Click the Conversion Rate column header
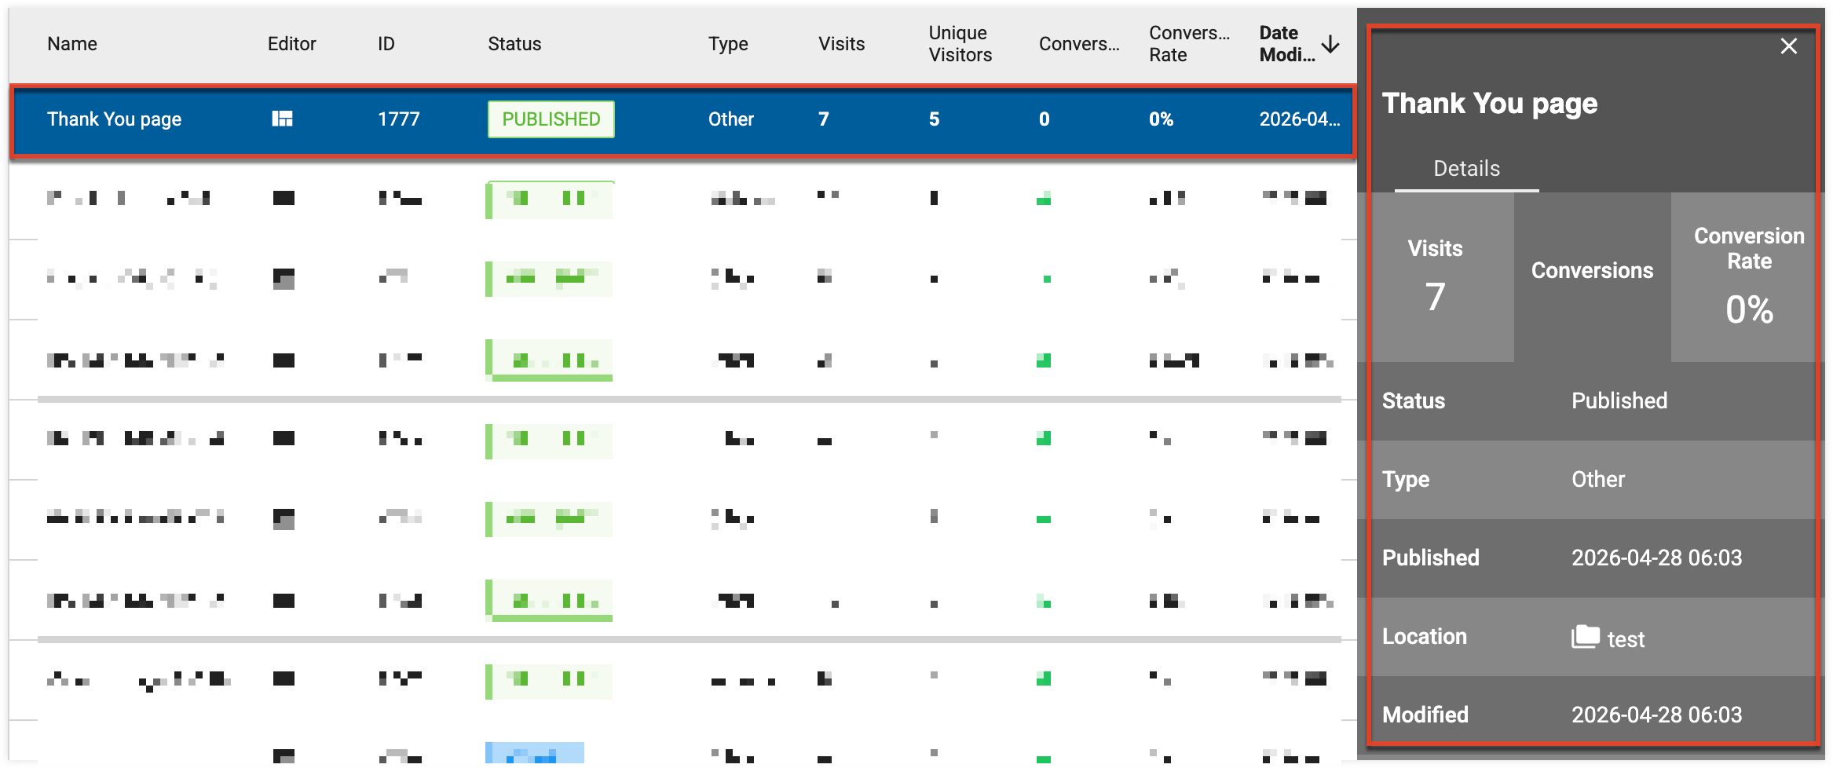The width and height of the screenshot is (1833, 768). [1189, 44]
